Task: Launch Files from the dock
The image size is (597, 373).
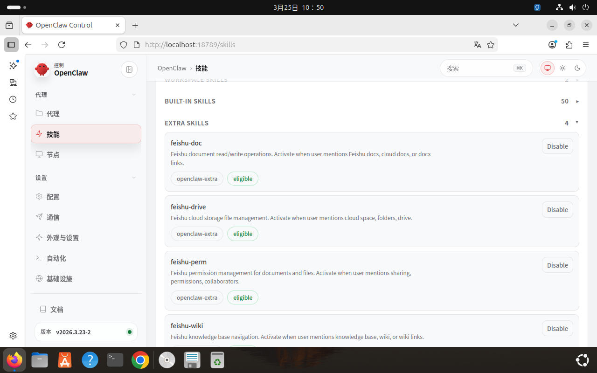Action: coord(40,360)
